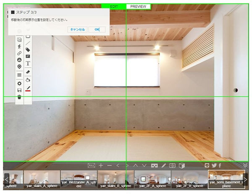Click the キャンセル button
This screenshot has height=194, width=252.
[77, 29]
